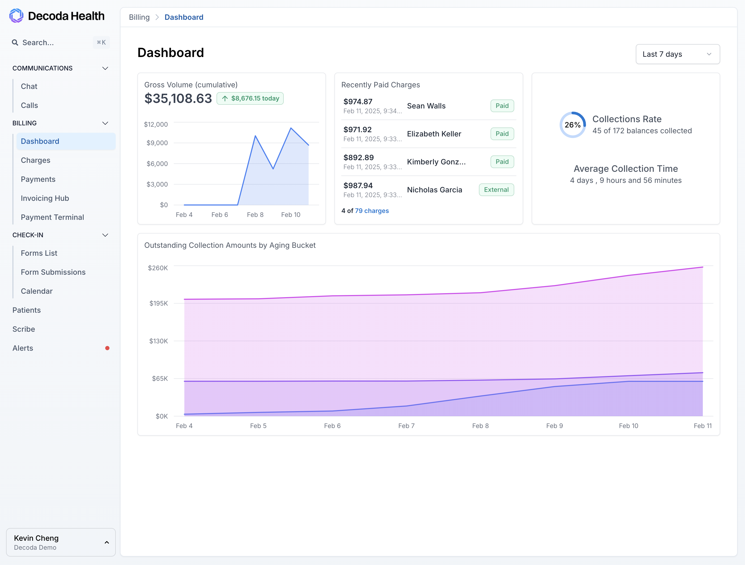Screen dimensions: 745x565
Task: Click Billing in the breadcrumb
Action: coord(139,17)
